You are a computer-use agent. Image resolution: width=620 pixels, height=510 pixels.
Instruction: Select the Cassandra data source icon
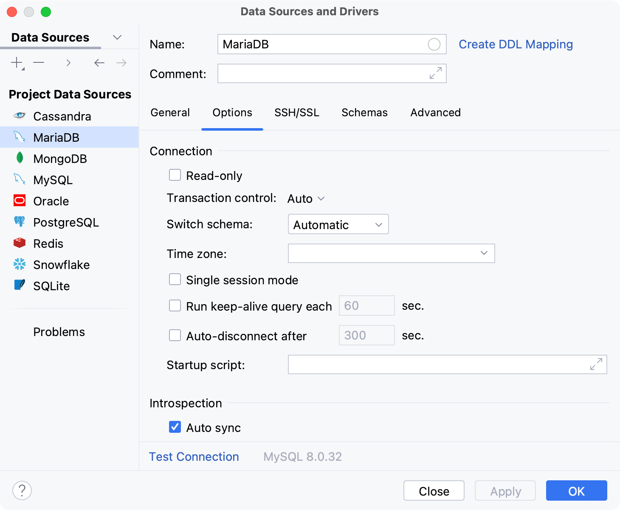tap(20, 116)
